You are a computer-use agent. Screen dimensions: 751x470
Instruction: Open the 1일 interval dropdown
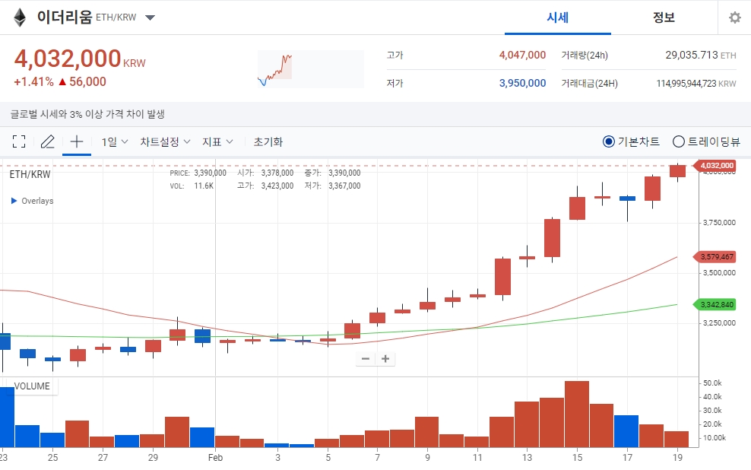click(x=115, y=141)
